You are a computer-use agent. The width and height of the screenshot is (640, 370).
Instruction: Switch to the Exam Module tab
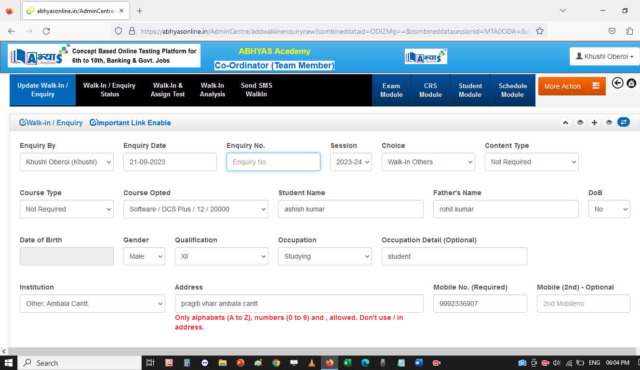coord(391,90)
